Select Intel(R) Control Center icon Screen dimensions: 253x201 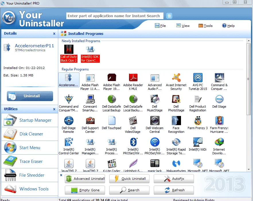click(x=69, y=146)
